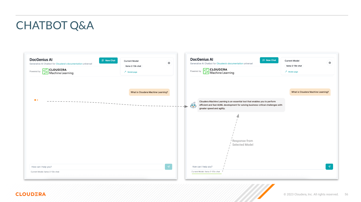Screen dimensions: 361x202
Task: Click the chatbot response message bubble
Action: pyautogui.click(x=241, y=105)
